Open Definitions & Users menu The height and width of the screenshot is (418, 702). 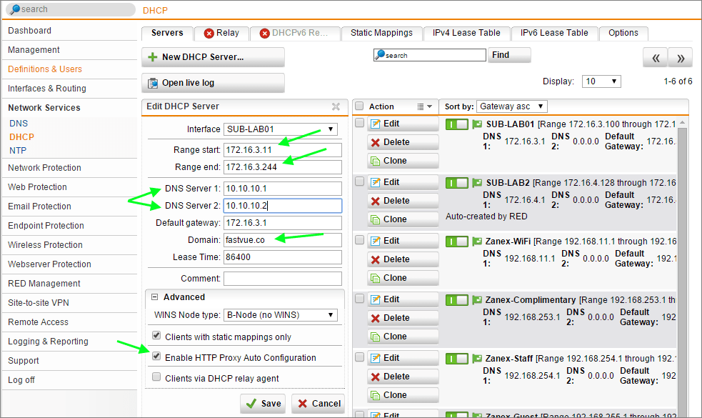45,69
